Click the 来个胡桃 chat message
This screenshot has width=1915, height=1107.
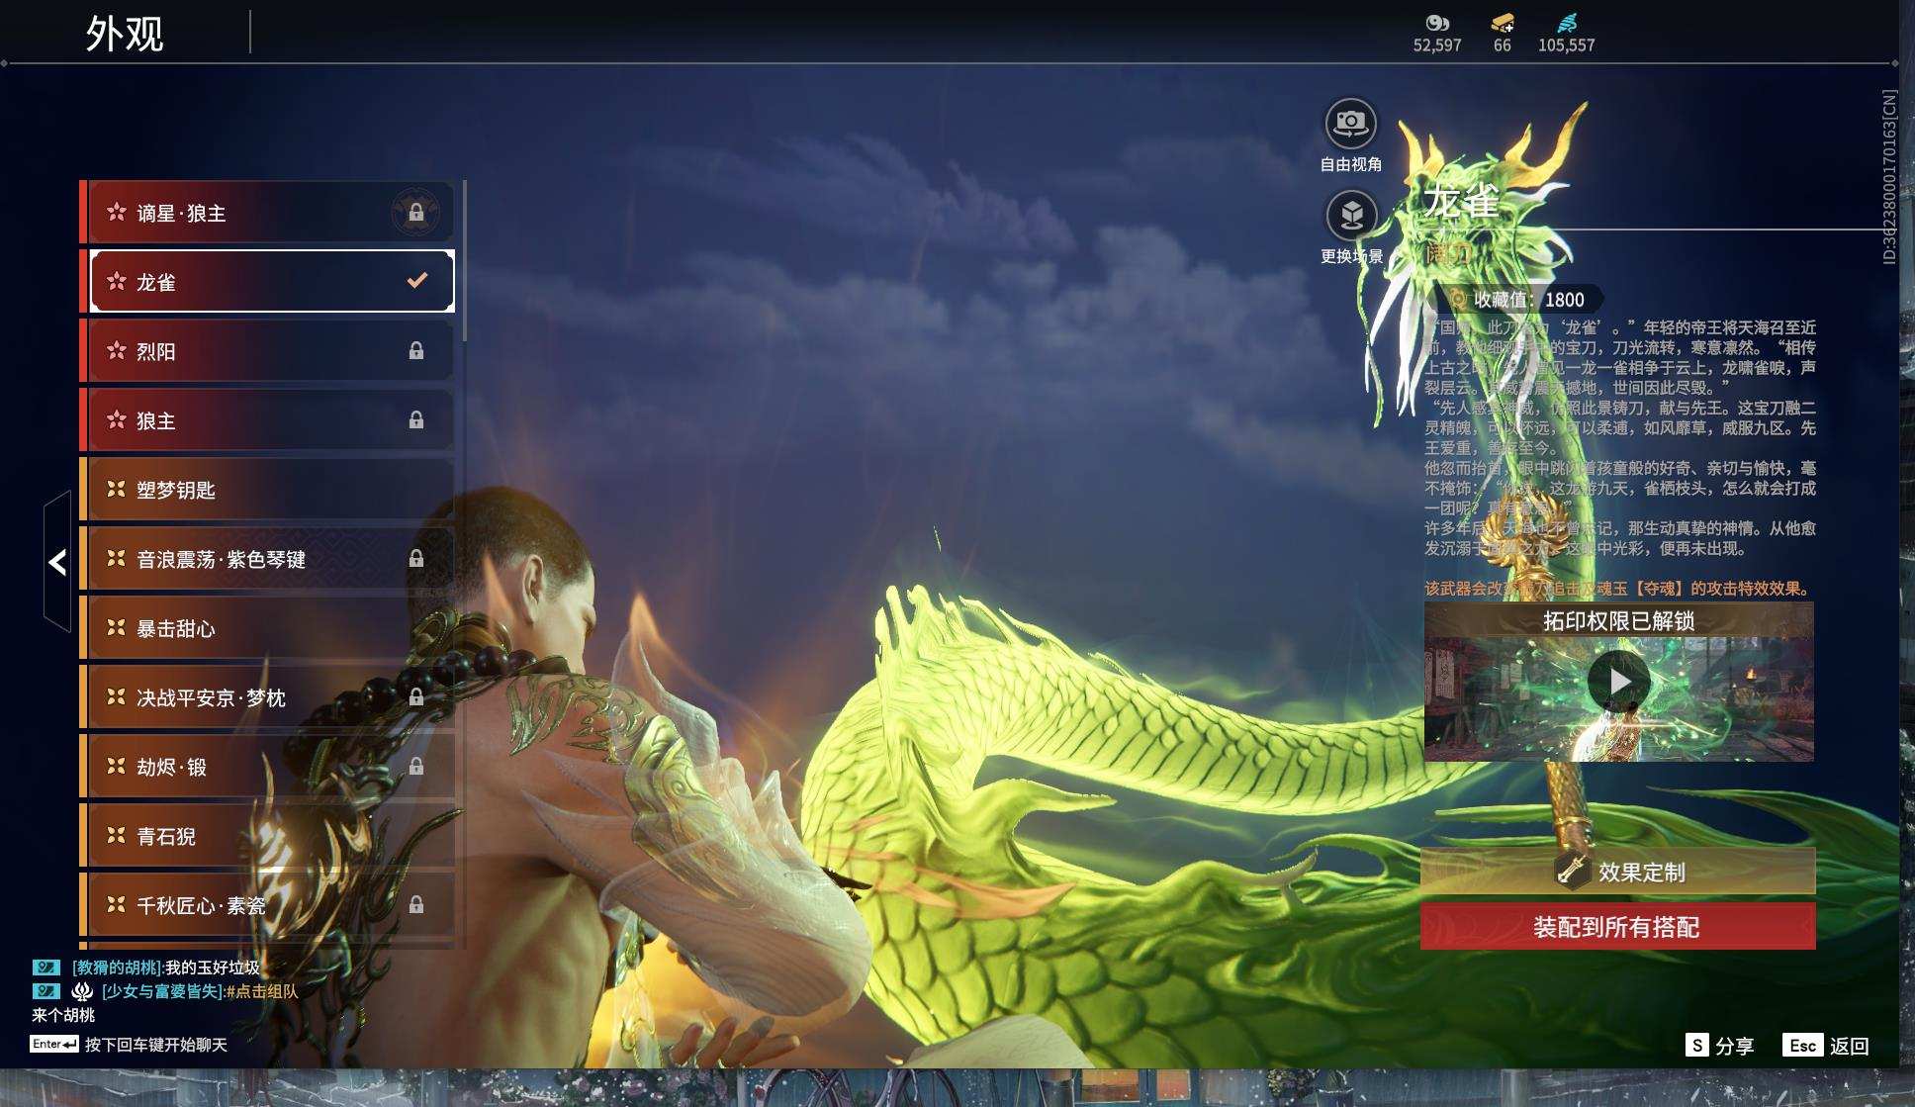(63, 1015)
